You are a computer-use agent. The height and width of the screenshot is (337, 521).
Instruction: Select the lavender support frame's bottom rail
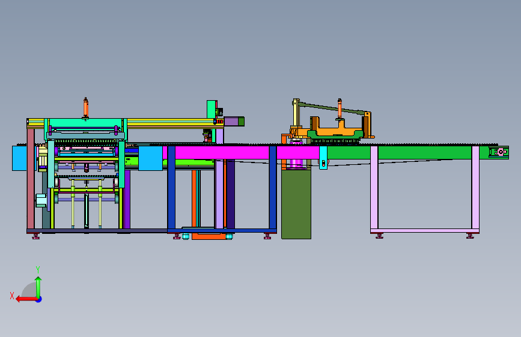click(x=425, y=230)
